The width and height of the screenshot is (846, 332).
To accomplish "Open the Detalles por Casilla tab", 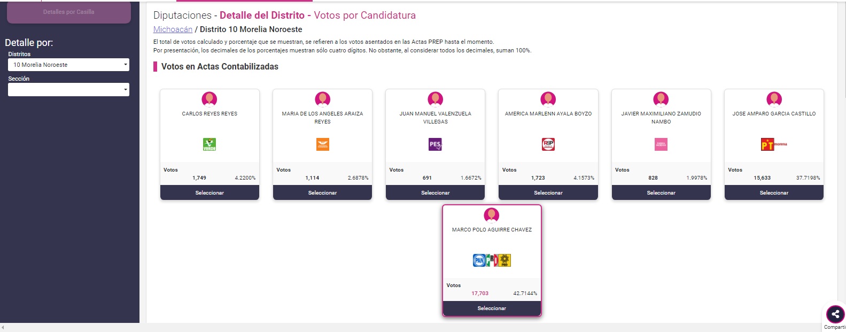I will (69, 12).
